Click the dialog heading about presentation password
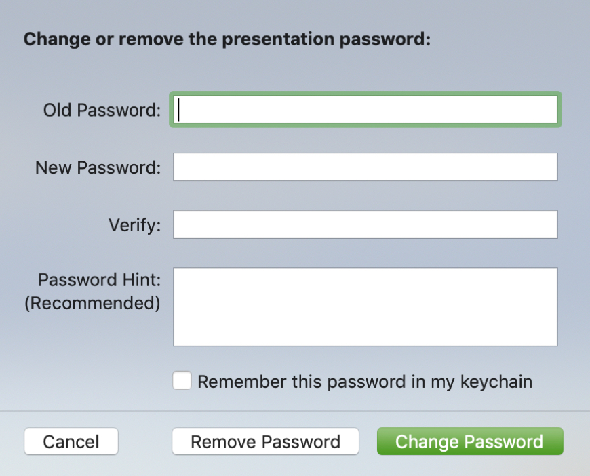590x476 pixels. [227, 39]
